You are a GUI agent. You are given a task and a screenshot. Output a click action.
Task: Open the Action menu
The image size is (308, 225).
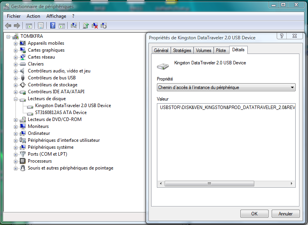33,16
